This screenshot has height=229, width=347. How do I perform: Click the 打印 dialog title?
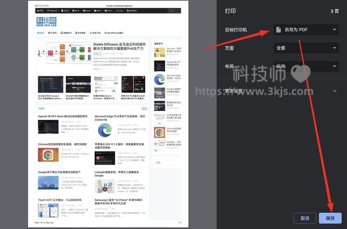pos(230,11)
